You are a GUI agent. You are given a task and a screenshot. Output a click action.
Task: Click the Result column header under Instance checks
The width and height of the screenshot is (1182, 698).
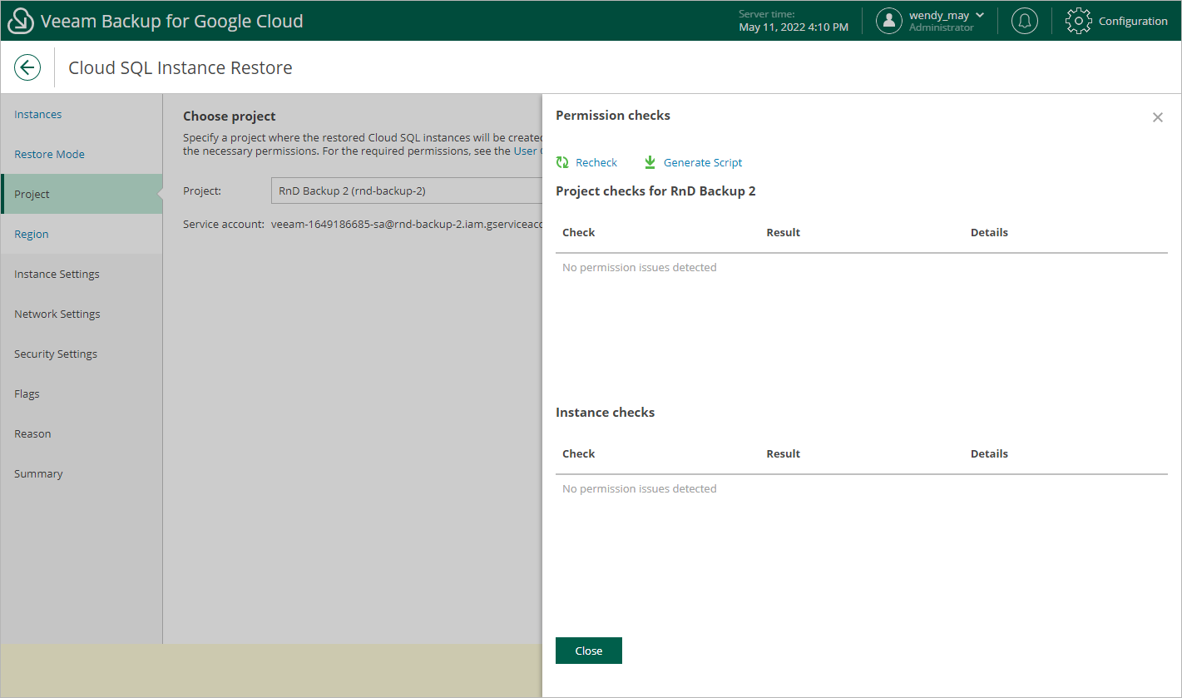pyautogui.click(x=784, y=453)
